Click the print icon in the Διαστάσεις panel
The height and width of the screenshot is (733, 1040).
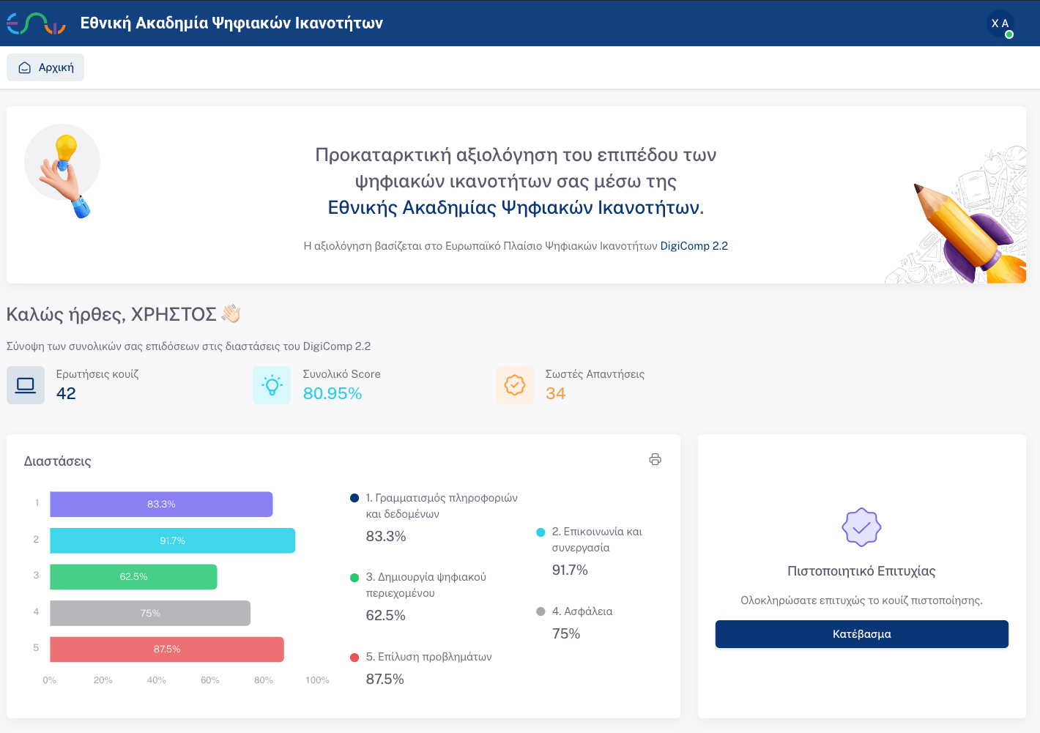[x=655, y=459]
